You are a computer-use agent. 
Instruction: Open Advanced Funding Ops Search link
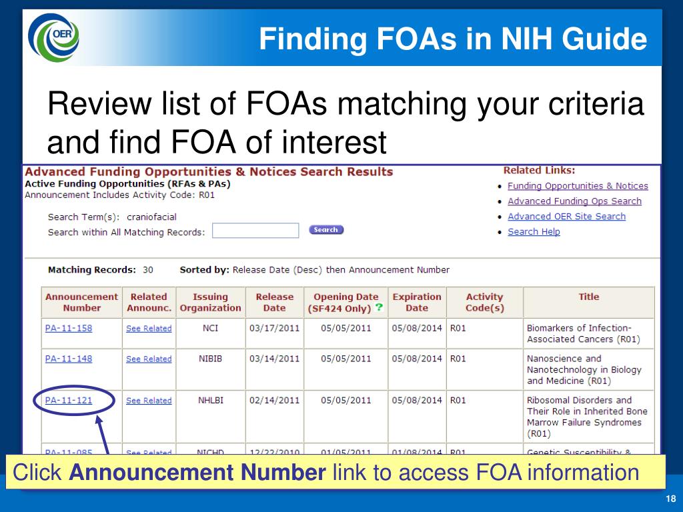point(574,201)
